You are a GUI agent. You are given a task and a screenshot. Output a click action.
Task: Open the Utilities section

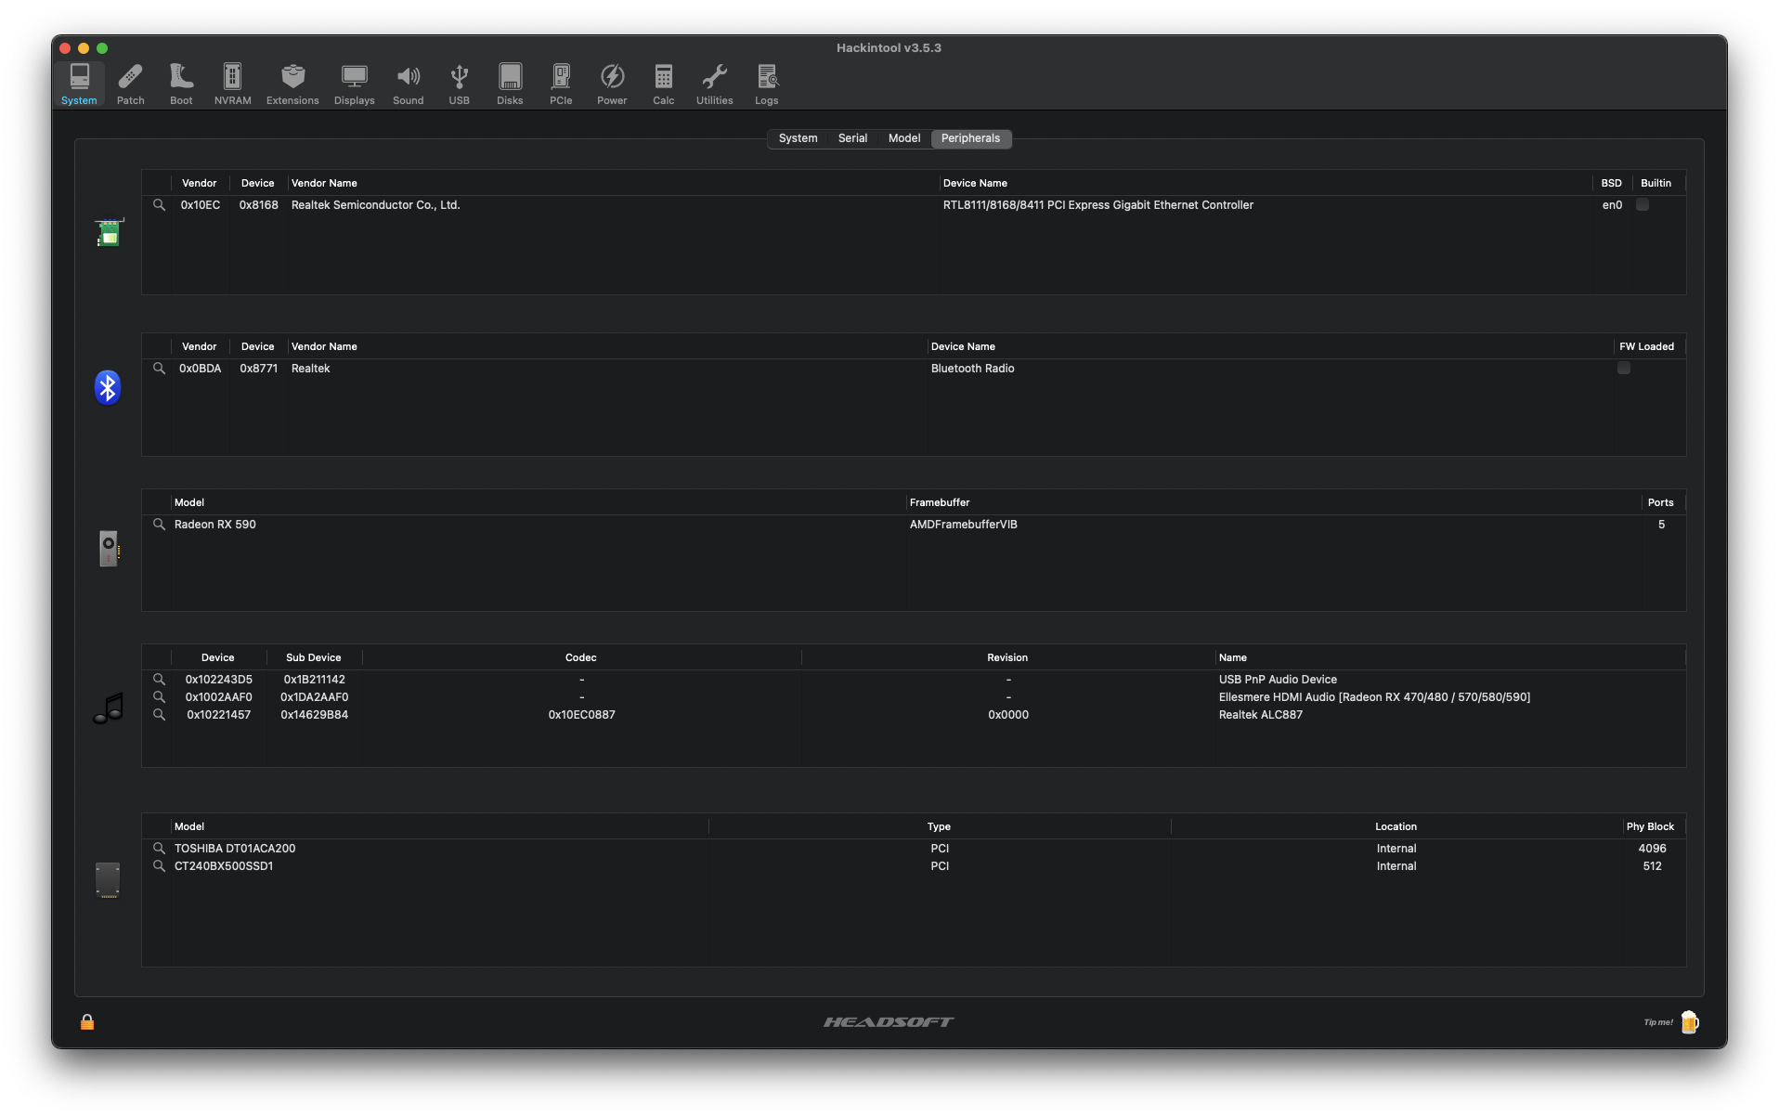click(x=714, y=84)
